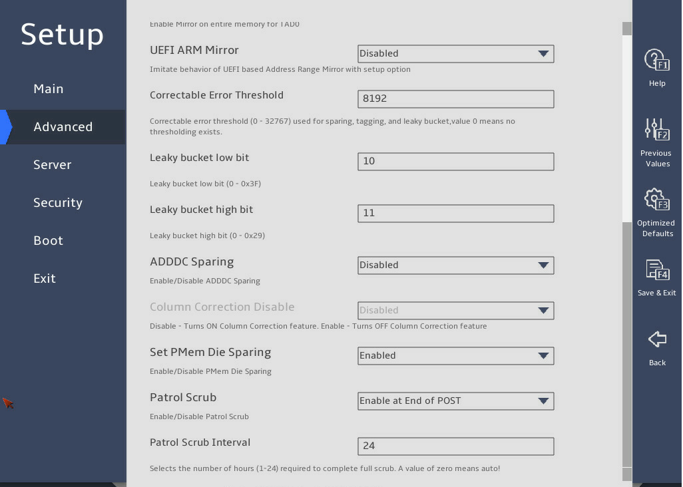The image size is (683, 487).
Task: Go back using the Back arrow icon
Action: pyautogui.click(x=657, y=339)
